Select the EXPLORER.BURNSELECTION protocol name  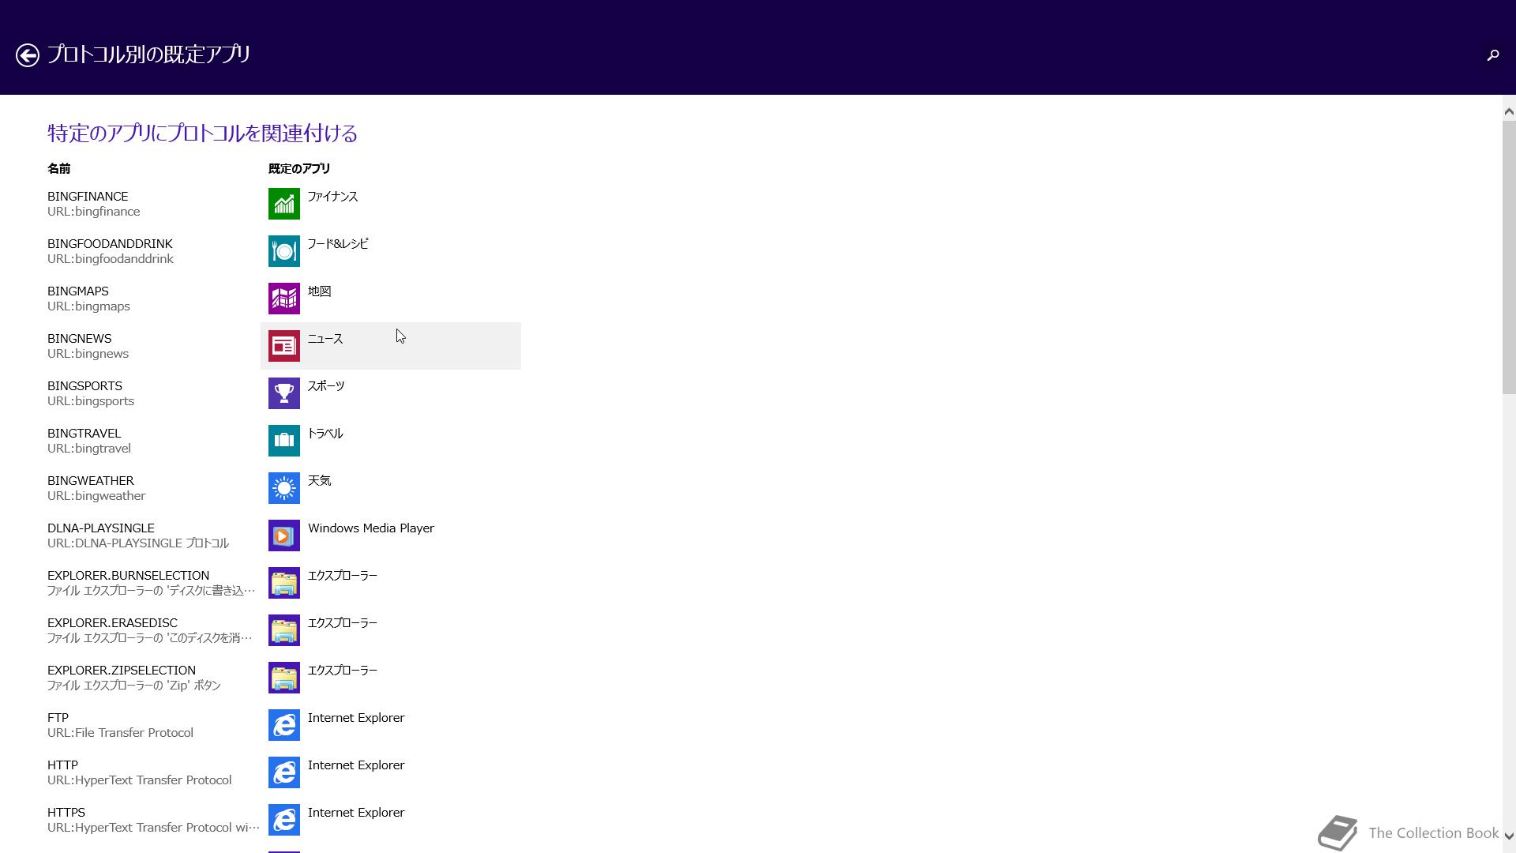(129, 576)
